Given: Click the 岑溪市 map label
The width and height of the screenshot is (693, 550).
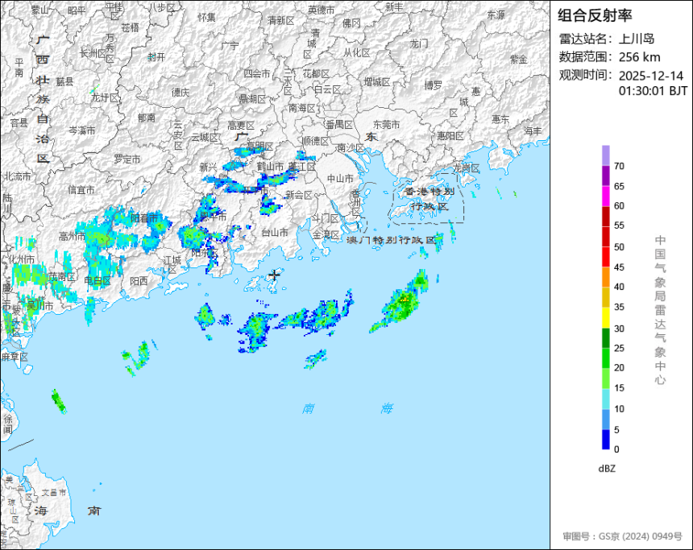Looking at the screenshot, I should coord(81,130).
